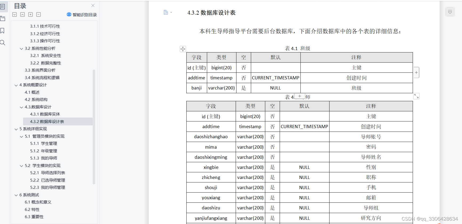The height and width of the screenshot is (224, 462).
Task: Go to 3.2.1 系统安全性 in outline
Action: (x=46, y=55)
